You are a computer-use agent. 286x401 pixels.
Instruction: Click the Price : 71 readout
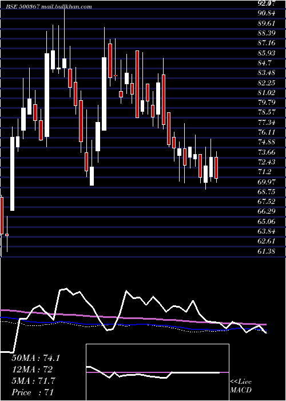pos(33,392)
